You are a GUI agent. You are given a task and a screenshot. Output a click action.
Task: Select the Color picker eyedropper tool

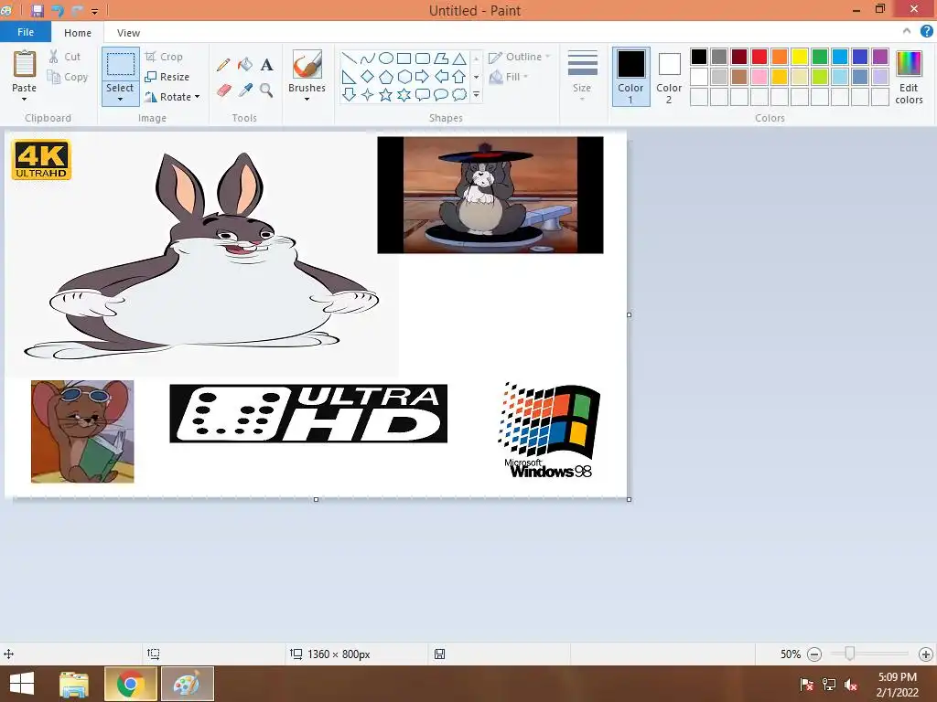[245, 90]
